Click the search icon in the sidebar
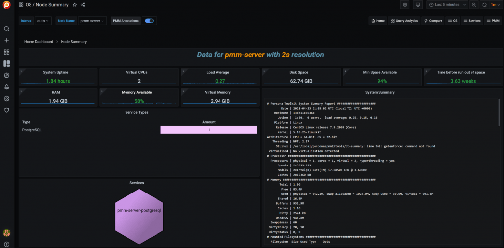This screenshot has height=248, width=504. coord(7,29)
